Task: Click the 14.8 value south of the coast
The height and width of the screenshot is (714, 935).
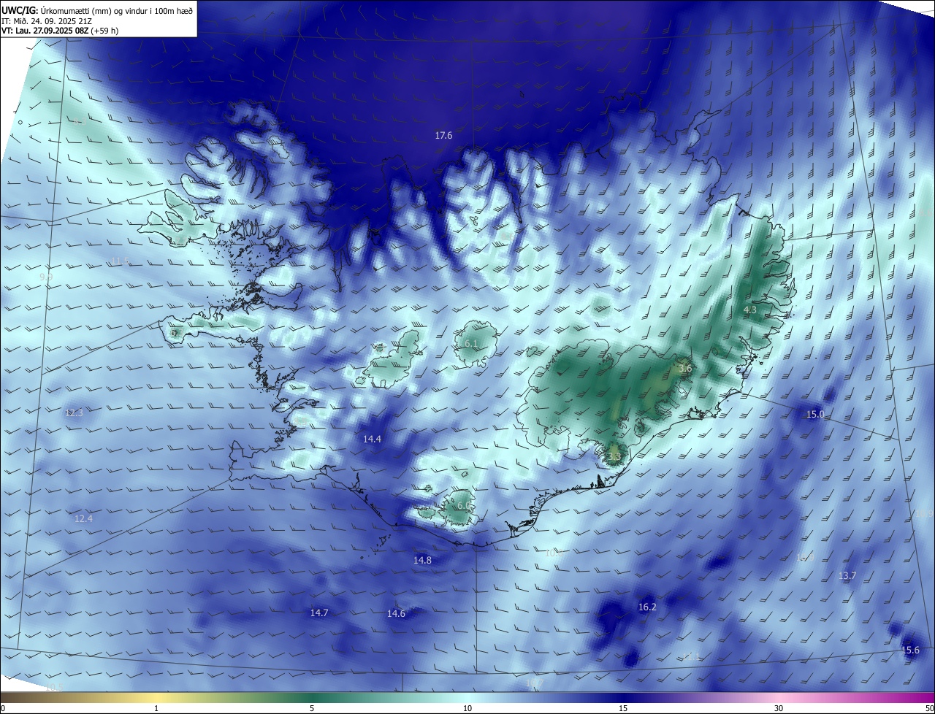Action: pos(422,561)
